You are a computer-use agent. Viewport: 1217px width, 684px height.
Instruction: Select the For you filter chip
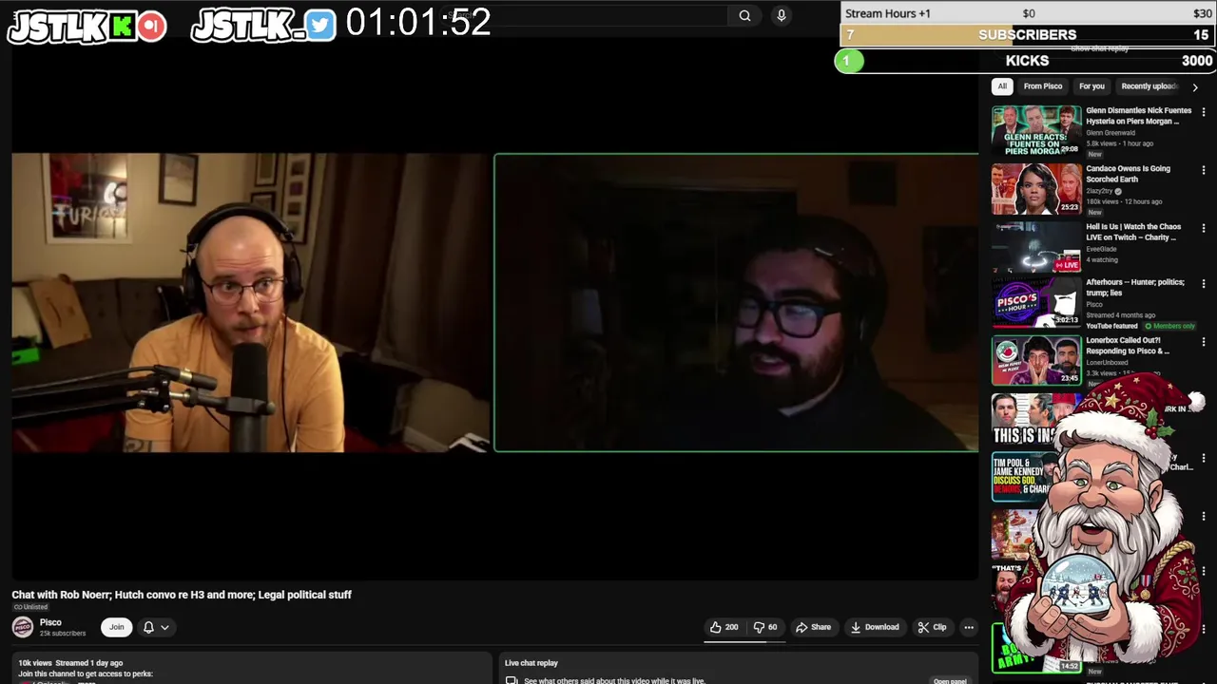point(1091,86)
